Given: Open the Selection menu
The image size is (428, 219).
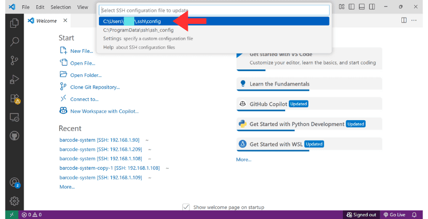Looking at the screenshot, I should 60,7.
